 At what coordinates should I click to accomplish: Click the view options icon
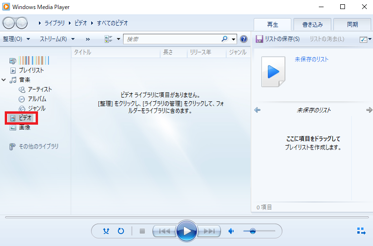tap(108, 39)
